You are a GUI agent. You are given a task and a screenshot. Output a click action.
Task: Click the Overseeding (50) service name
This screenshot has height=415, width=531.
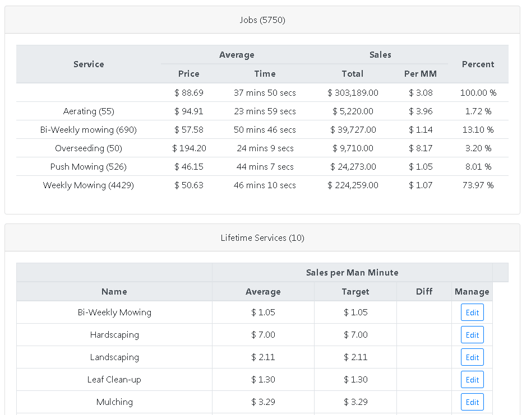89,148
